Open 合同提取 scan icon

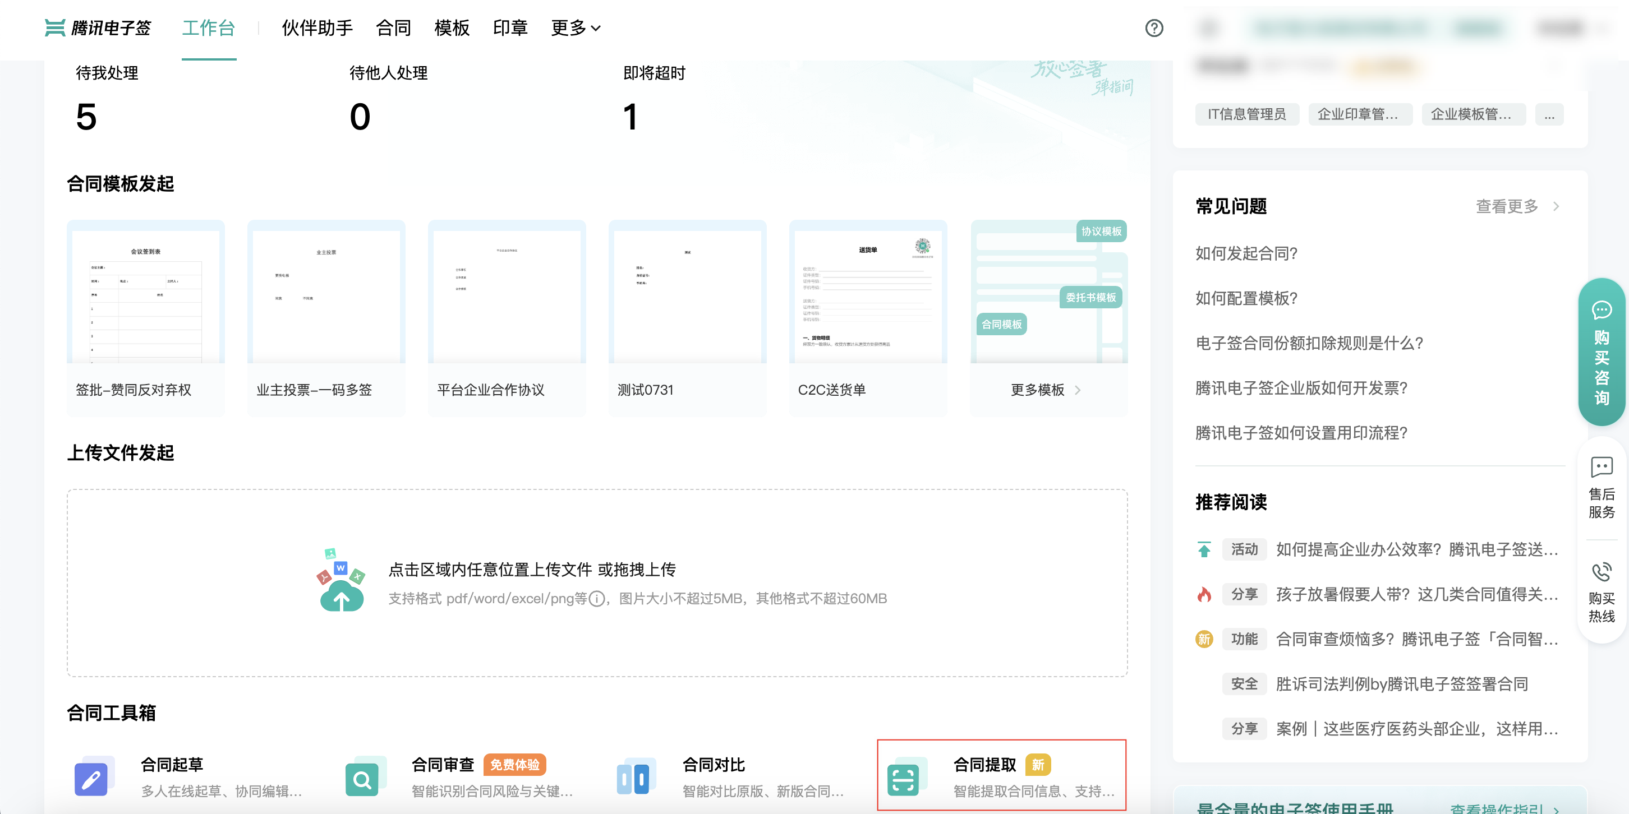903,778
